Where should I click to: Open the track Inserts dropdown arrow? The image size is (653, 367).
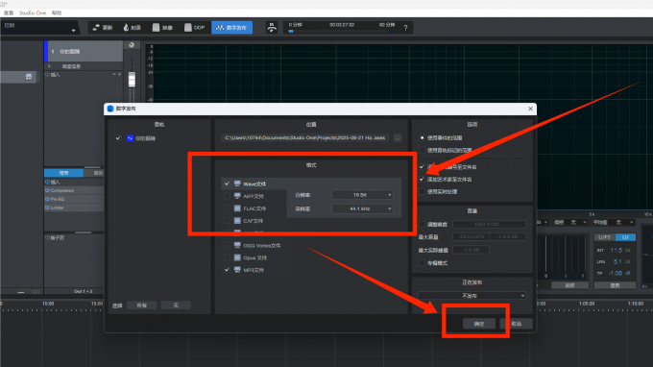114,75
